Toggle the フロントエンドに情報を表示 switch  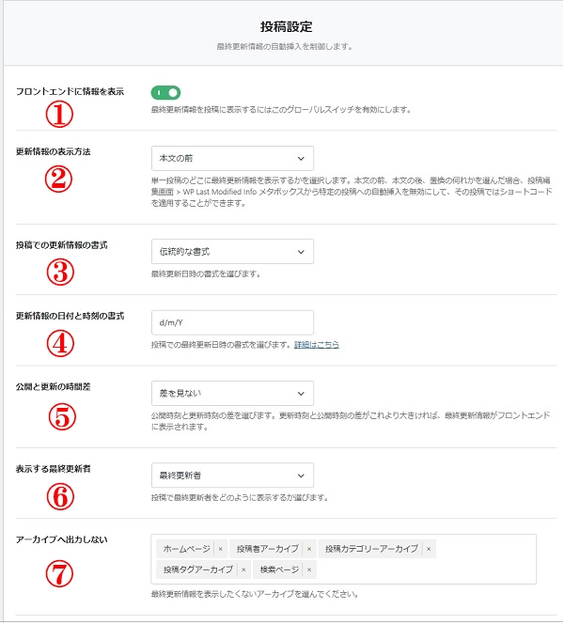tap(165, 92)
